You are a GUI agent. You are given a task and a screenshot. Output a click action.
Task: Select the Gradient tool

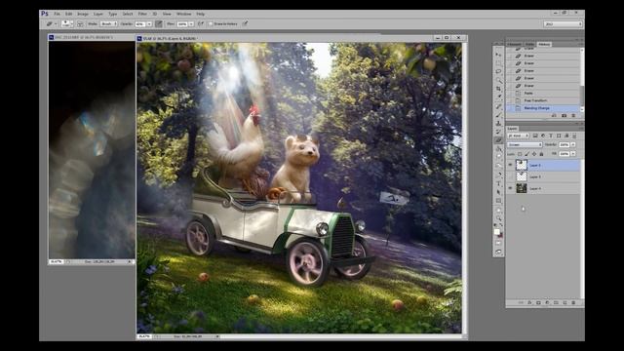pyautogui.click(x=498, y=149)
